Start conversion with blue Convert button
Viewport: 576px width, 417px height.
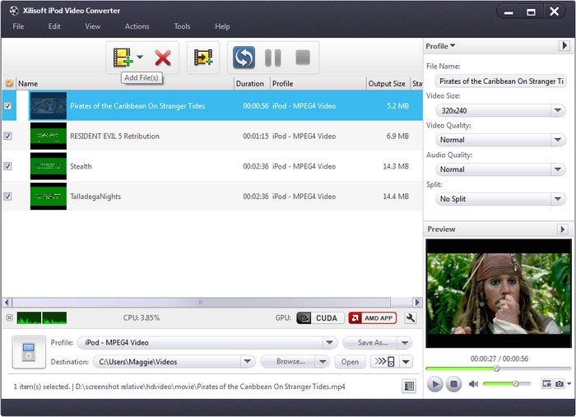coord(244,58)
